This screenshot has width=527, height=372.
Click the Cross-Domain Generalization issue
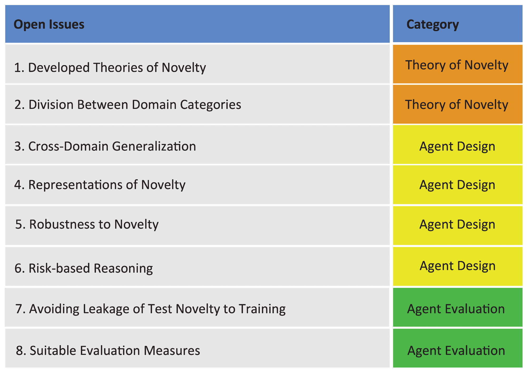pos(105,146)
